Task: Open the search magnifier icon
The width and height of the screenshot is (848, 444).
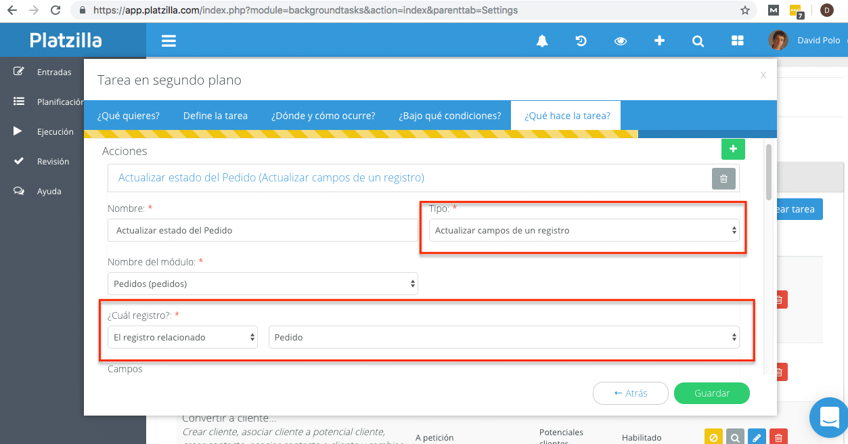Action: pyautogui.click(x=698, y=41)
